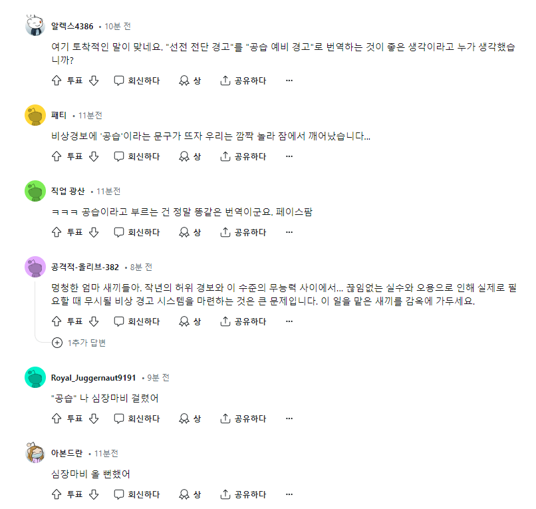This screenshot has height=509, width=536.
Task: Open the three-dot menu for 아본드란's comment
Action: pyautogui.click(x=289, y=494)
